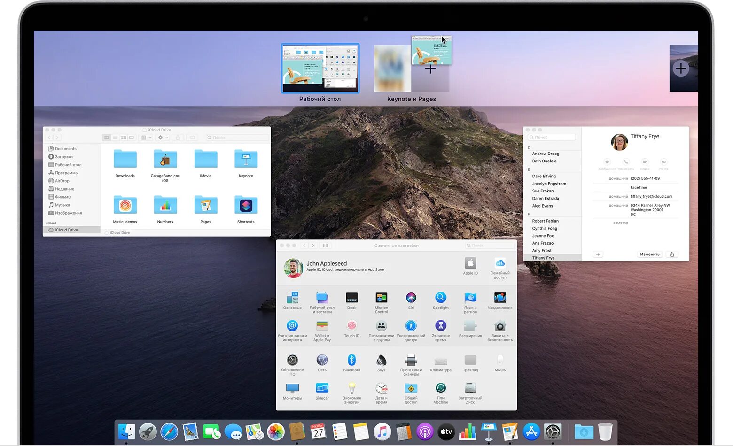Select Cynthia Fong in the contacts list
This screenshot has width=733, height=446.
click(x=545, y=228)
